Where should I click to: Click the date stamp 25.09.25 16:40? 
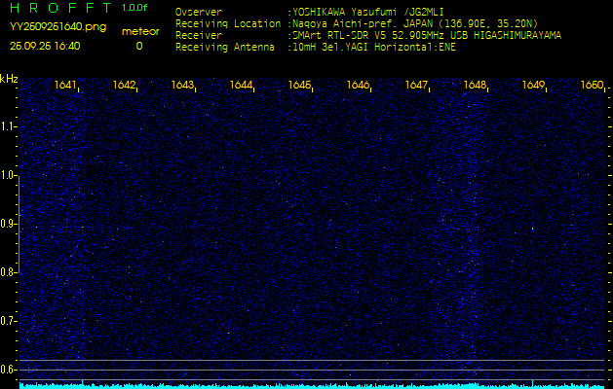[45, 46]
